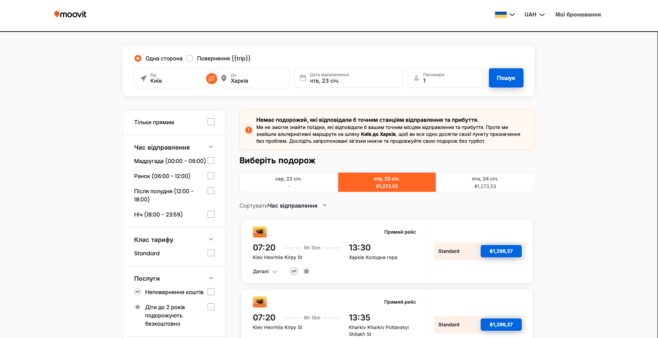The image size is (658, 338).
Task: Swap origin and destination cities
Action: [212, 79]
